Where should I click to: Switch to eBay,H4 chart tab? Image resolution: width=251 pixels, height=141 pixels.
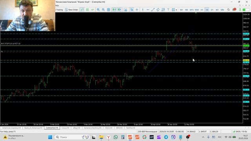76,128
